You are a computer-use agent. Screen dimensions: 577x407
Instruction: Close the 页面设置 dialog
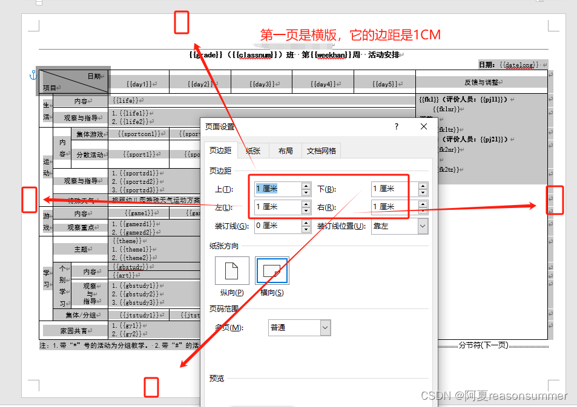423,126
